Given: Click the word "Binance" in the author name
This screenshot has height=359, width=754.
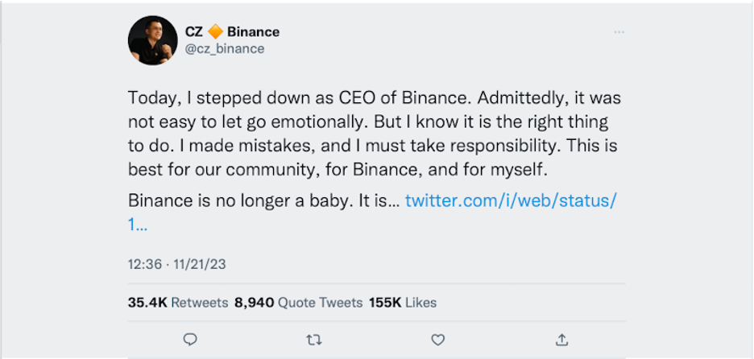Looking at the screenshot, I should coord(253,32).
